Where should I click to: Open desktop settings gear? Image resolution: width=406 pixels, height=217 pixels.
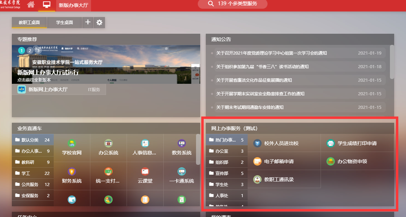point(99,23)
